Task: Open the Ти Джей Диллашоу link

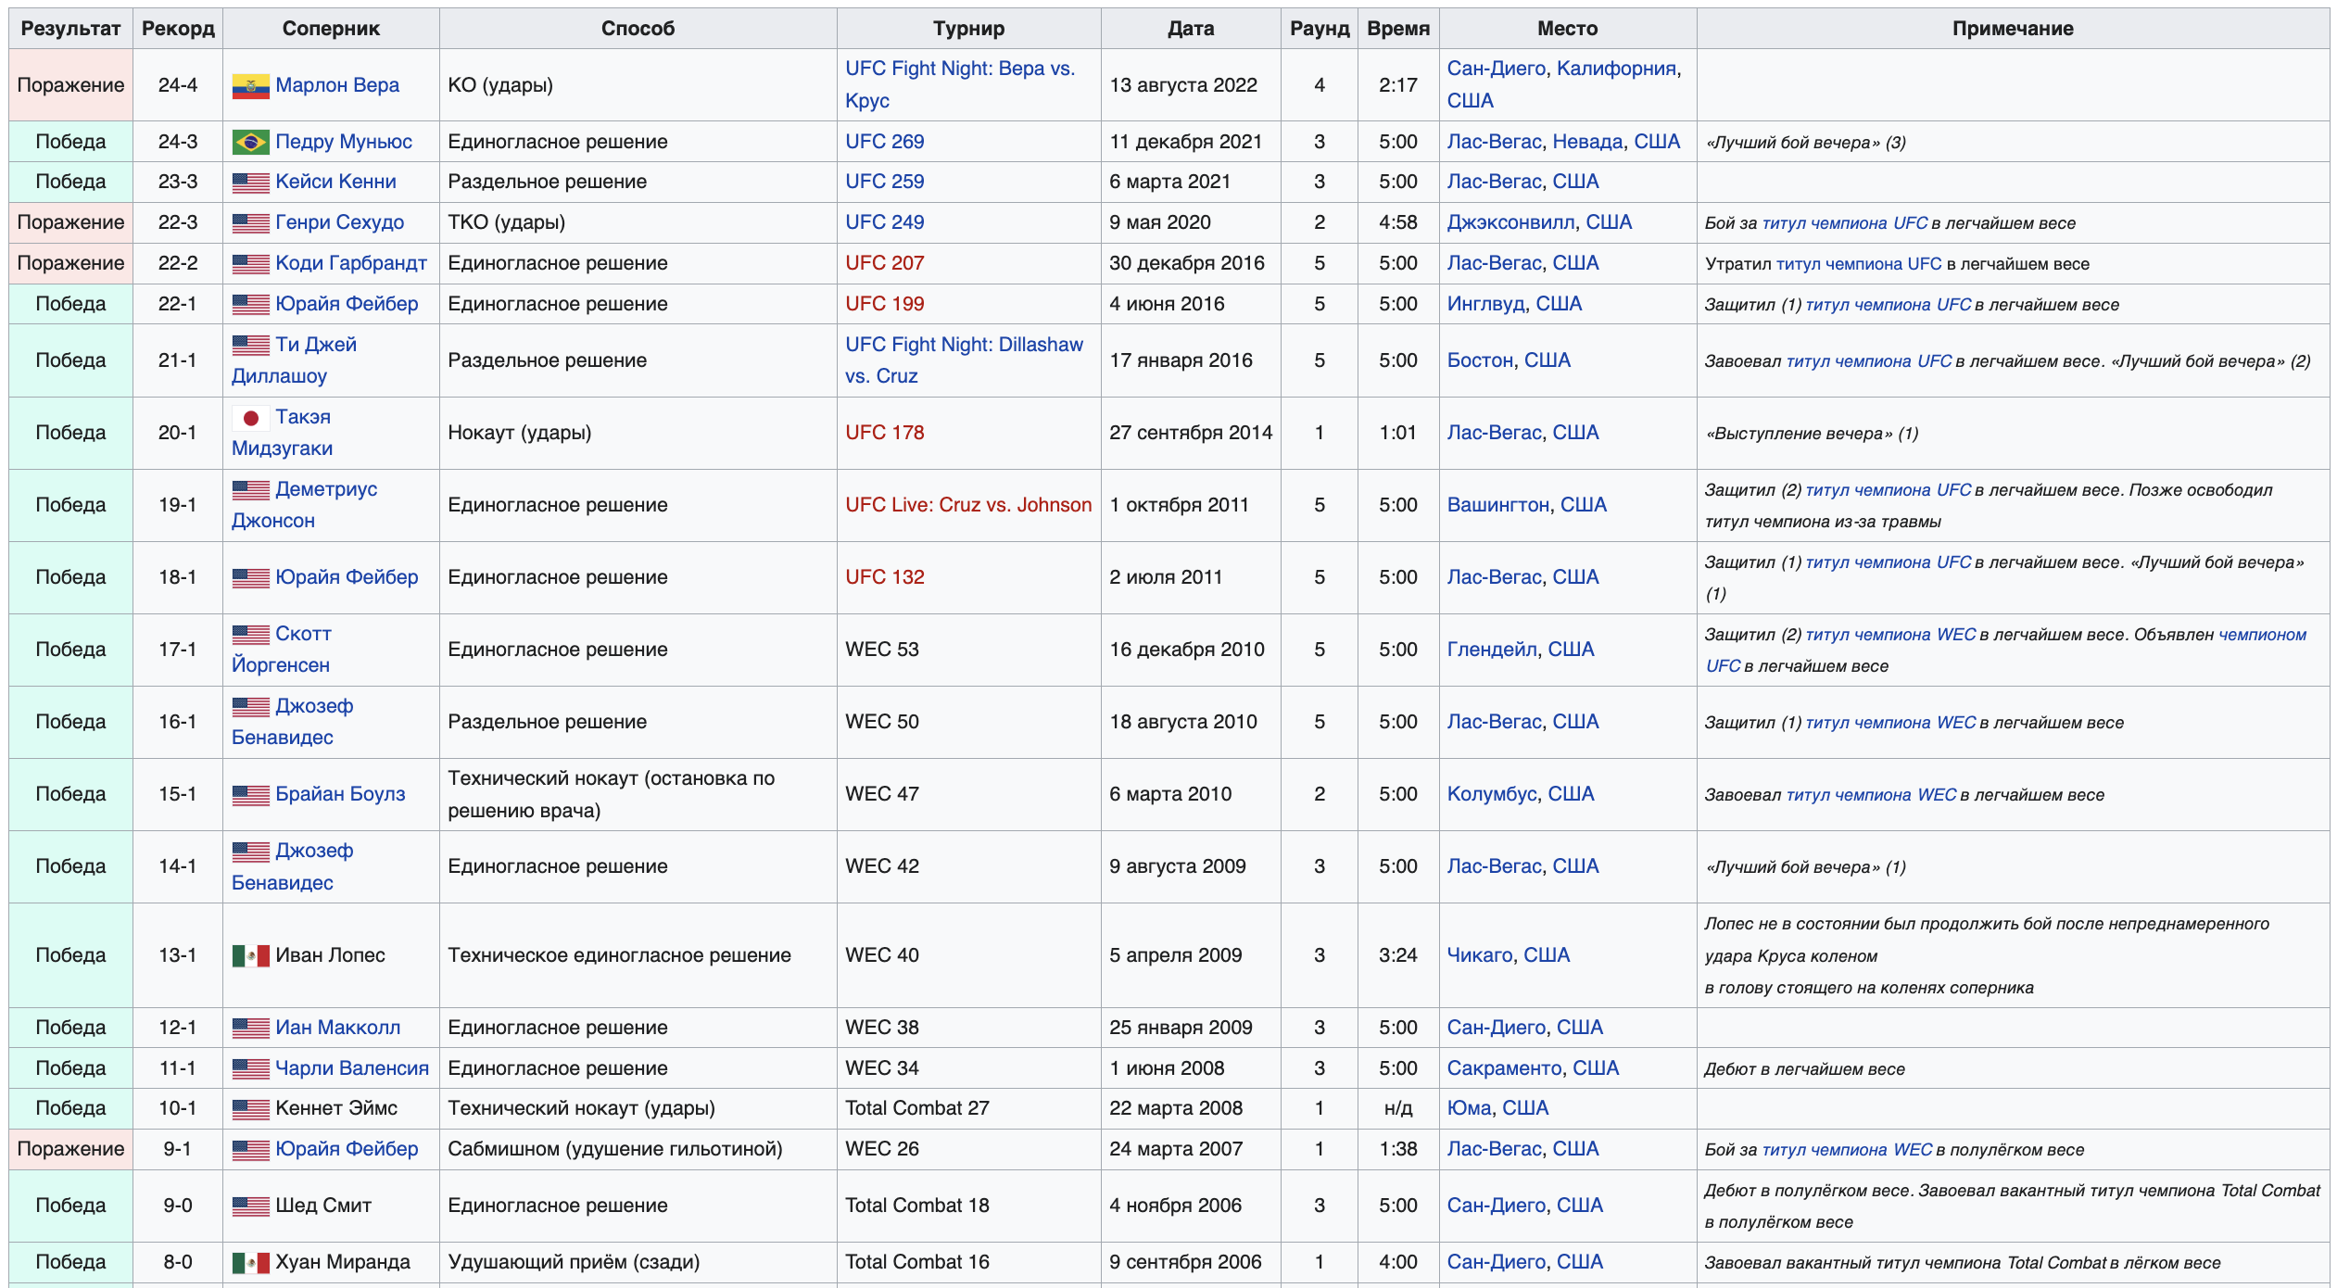Action: 294,360
